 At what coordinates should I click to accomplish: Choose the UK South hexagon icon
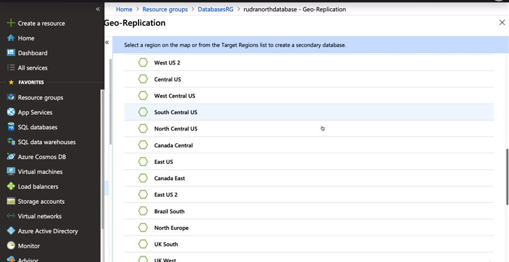point(143,244)
